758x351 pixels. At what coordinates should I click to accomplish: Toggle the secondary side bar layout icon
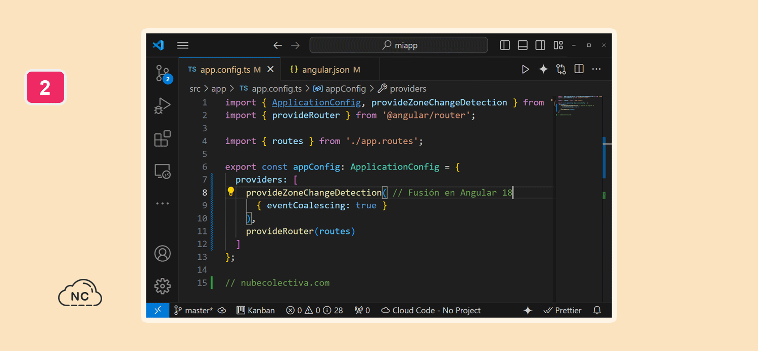[540, 45]
